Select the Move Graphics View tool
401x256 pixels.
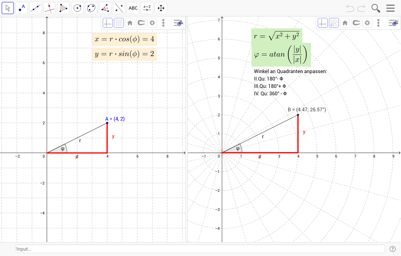[161, 8]
